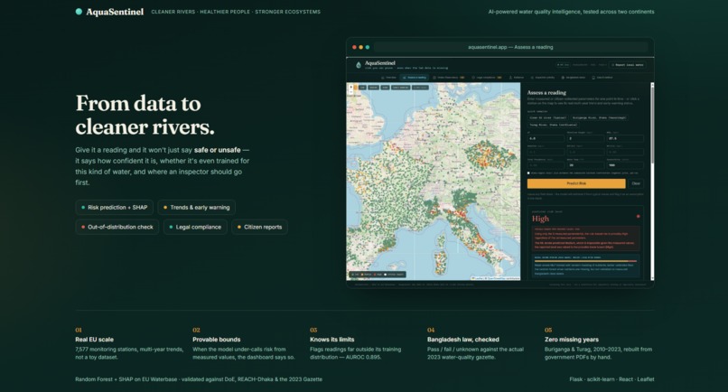Click the orange Predict Risk button
The width and height of the screenshot is (728, 392).
point(576,183)
